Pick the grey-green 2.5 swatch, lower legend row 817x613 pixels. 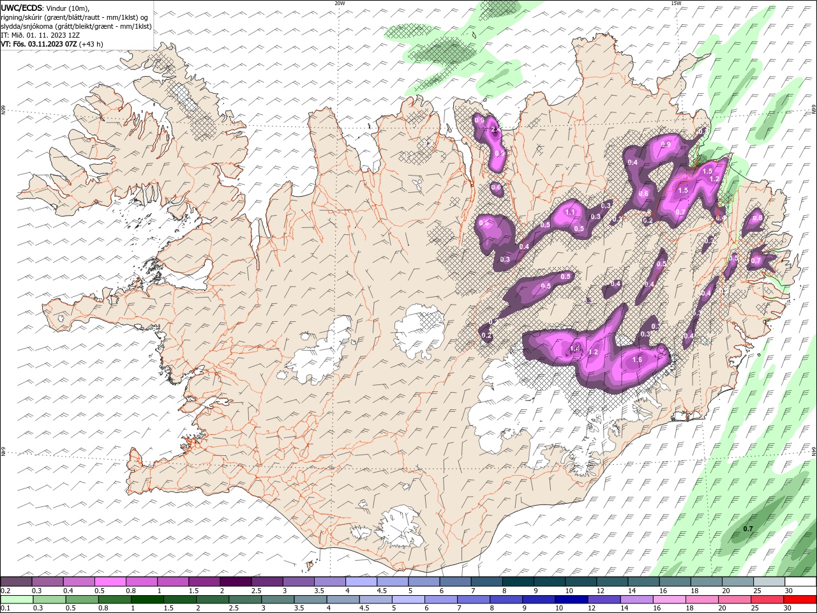point(245,600)
